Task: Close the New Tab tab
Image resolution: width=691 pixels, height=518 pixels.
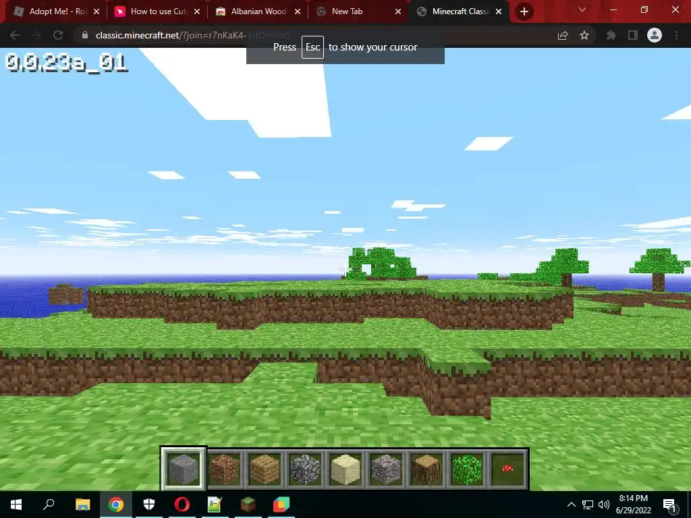Action: coord(398,11)
